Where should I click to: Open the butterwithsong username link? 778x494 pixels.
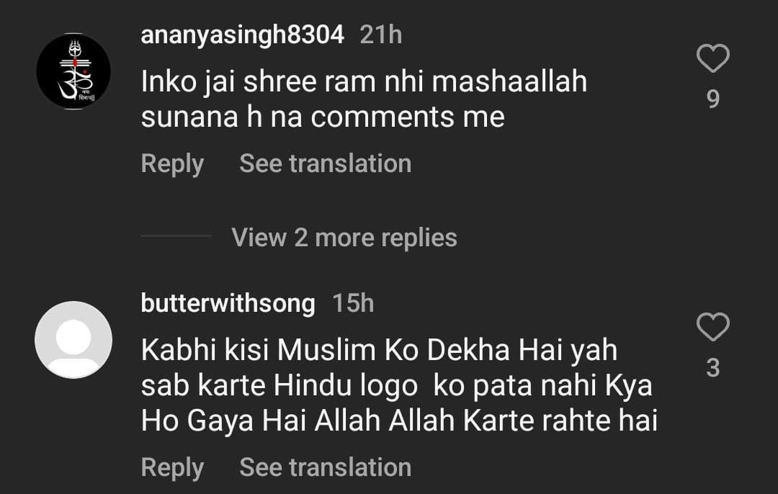point(228,303)
